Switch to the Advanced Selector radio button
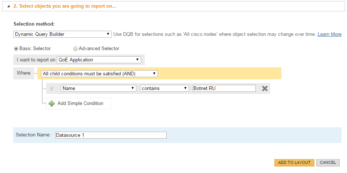Viewport: 347px width, 173px height. [x=75, y=49]
